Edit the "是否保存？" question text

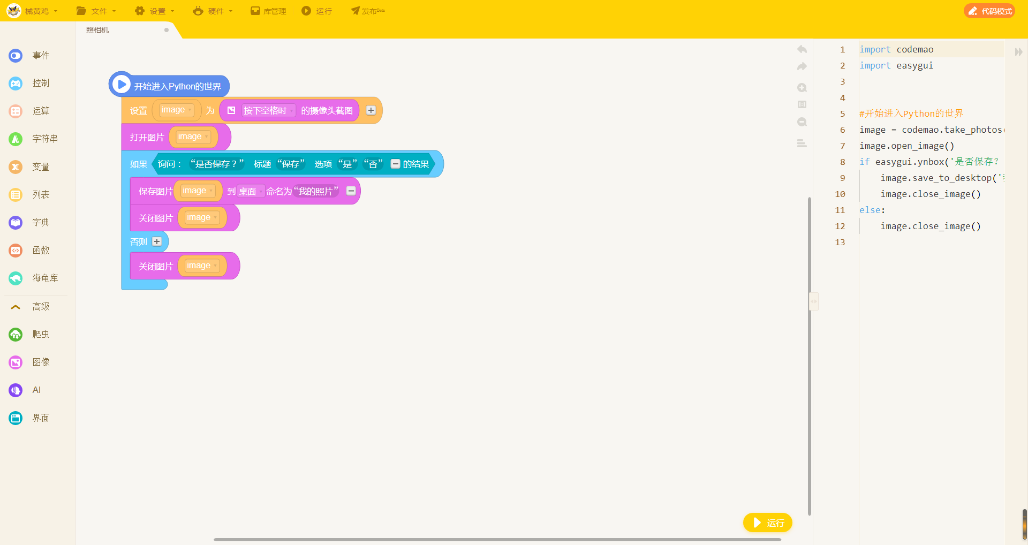(217, 164)
